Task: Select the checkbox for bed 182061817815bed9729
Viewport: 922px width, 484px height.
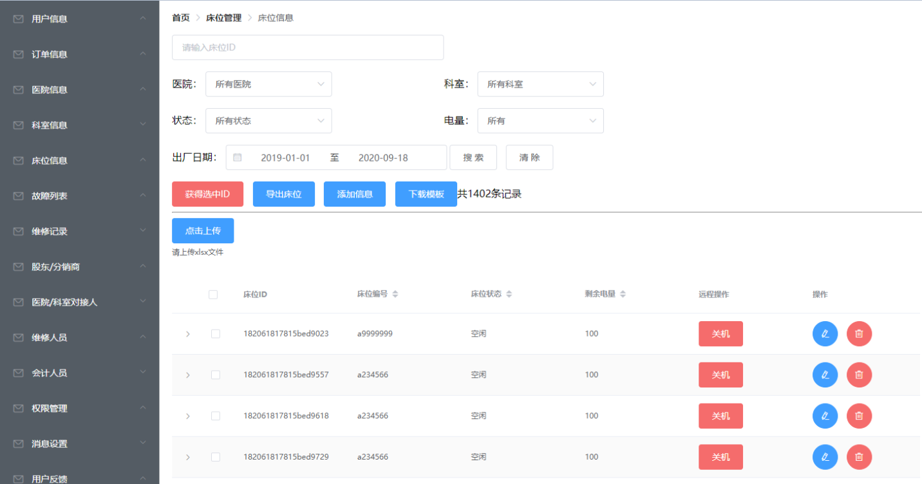Action: click(216, 457)
